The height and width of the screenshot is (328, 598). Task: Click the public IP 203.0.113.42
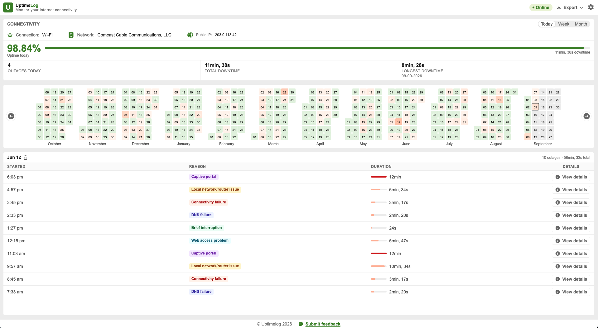coord(226,35)
